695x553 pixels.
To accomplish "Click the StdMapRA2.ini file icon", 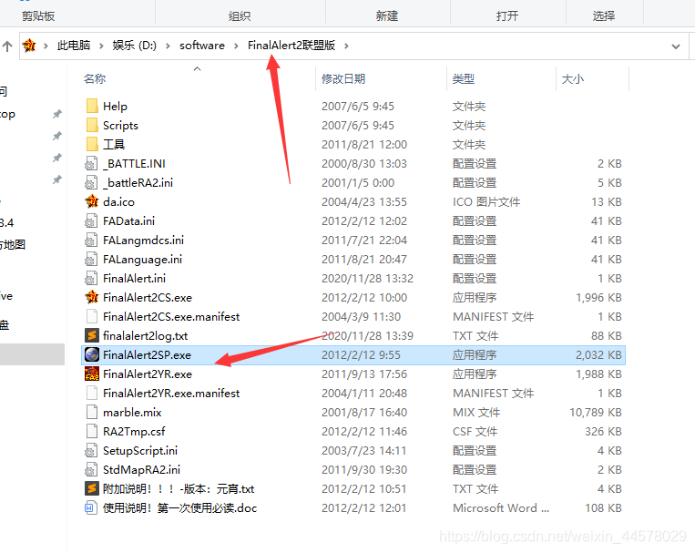I will point(92,469).
